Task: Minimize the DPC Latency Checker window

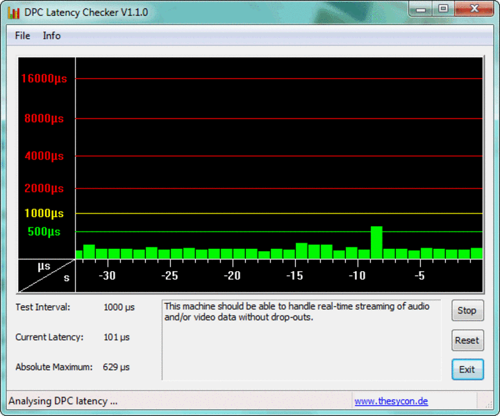Action: pyautogui.click(x=420, y=8)
